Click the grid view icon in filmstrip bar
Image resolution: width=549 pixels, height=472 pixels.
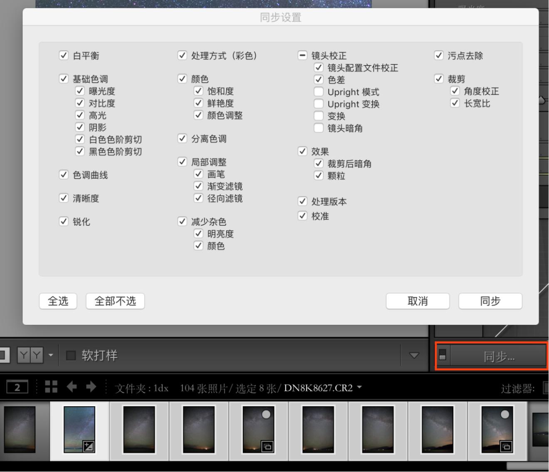[x=51, y=387]
